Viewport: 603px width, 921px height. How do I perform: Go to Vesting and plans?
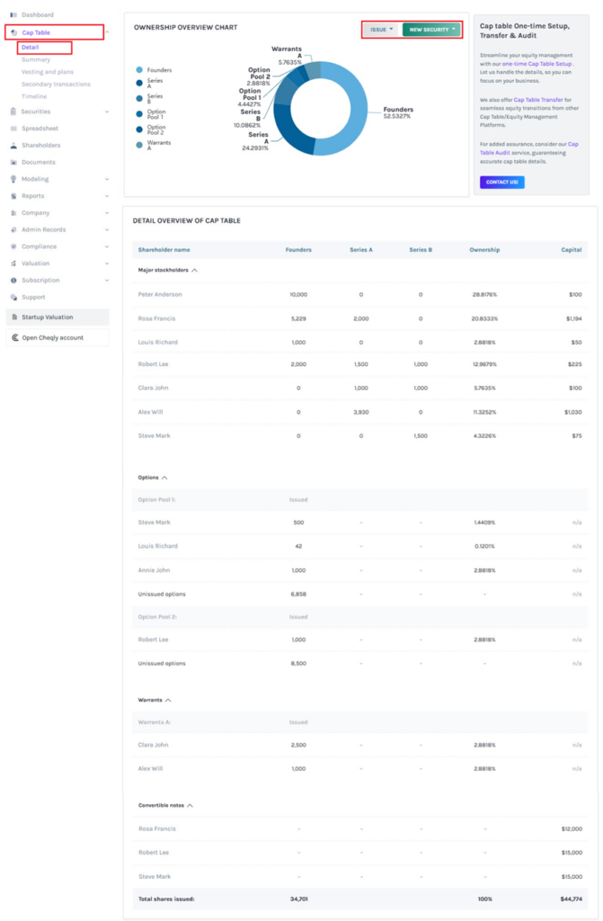point(48,72)
